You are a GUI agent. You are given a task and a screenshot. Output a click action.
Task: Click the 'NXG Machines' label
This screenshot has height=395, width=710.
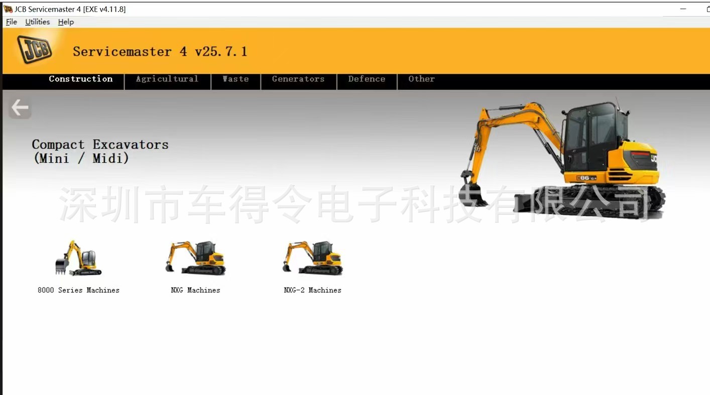click(195, 290)
